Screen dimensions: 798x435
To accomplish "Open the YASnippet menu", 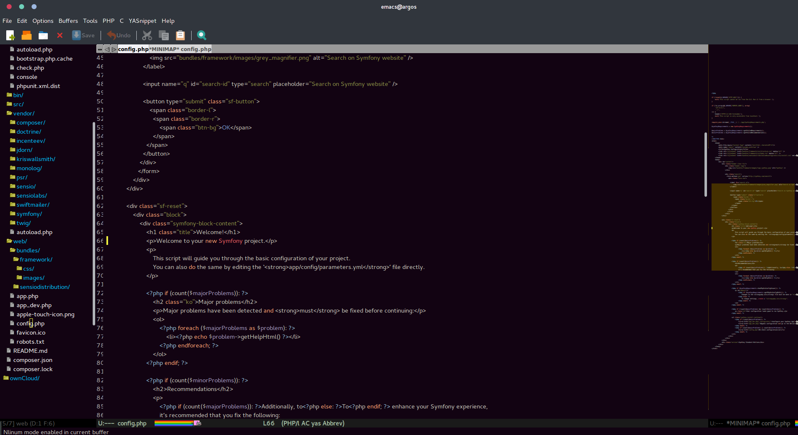I will coord(143,21).
